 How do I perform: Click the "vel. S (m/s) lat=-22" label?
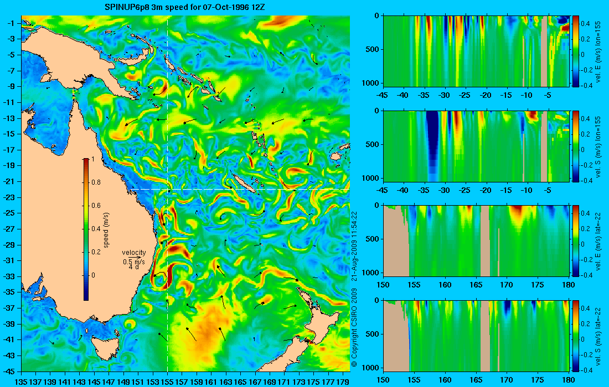tap(598, 336)
